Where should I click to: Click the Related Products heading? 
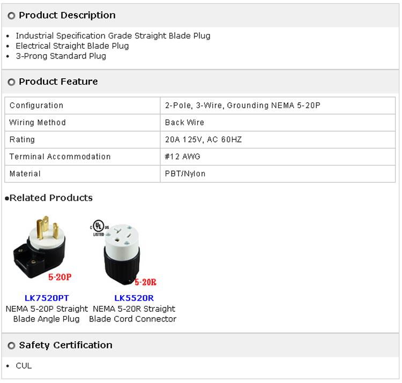pos(51,198)
